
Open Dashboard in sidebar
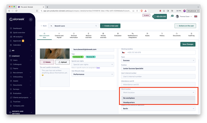(17, 28)
